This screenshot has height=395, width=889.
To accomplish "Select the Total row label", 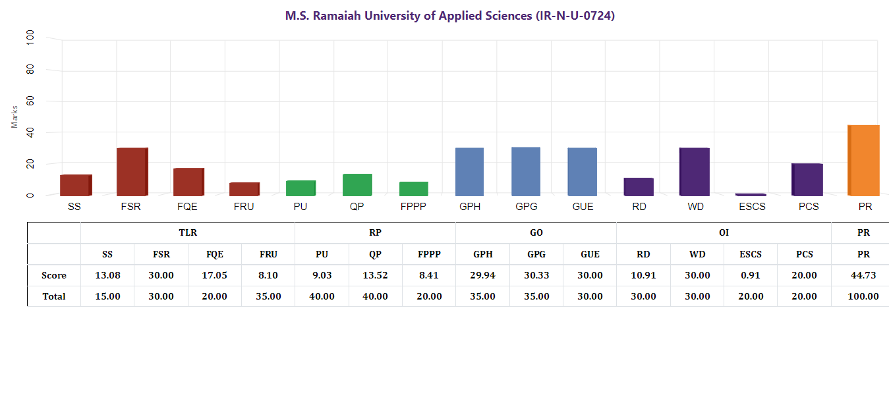I will click(x=54, y=296).
